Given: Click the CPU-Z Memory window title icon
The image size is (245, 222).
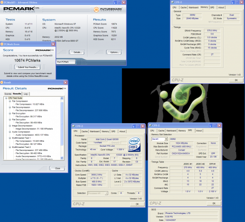Looking at the screenshot, I should pyautogui.click(x=172, y=2).
